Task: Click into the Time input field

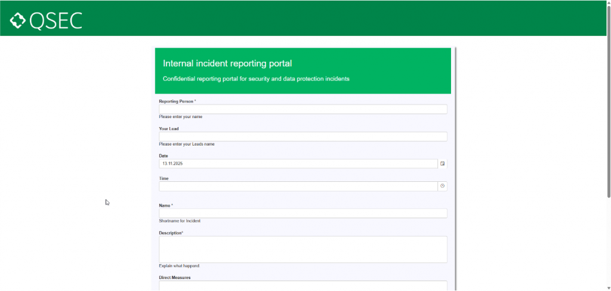Action: 298,186
